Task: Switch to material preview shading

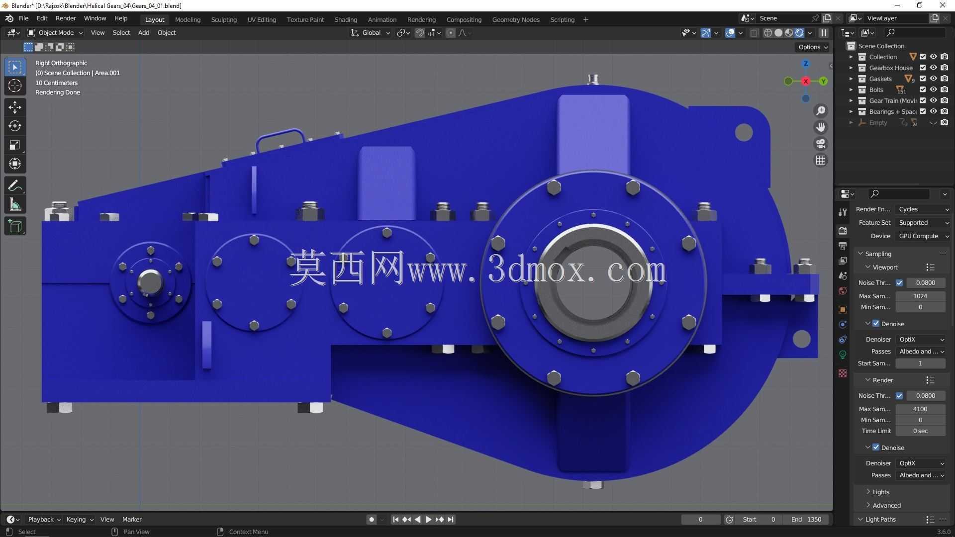Action: coord(789,33)
